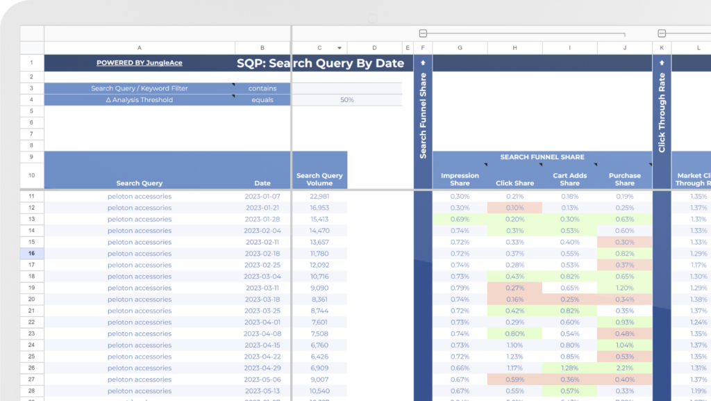Select the impression share cell 0.79%
Image resolution: width=711 pixels, height=401 pixels.
pyautogui.click(x=460, y=288)
